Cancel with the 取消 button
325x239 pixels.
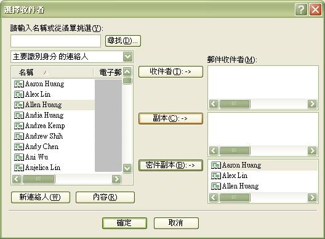coord(176,223)
